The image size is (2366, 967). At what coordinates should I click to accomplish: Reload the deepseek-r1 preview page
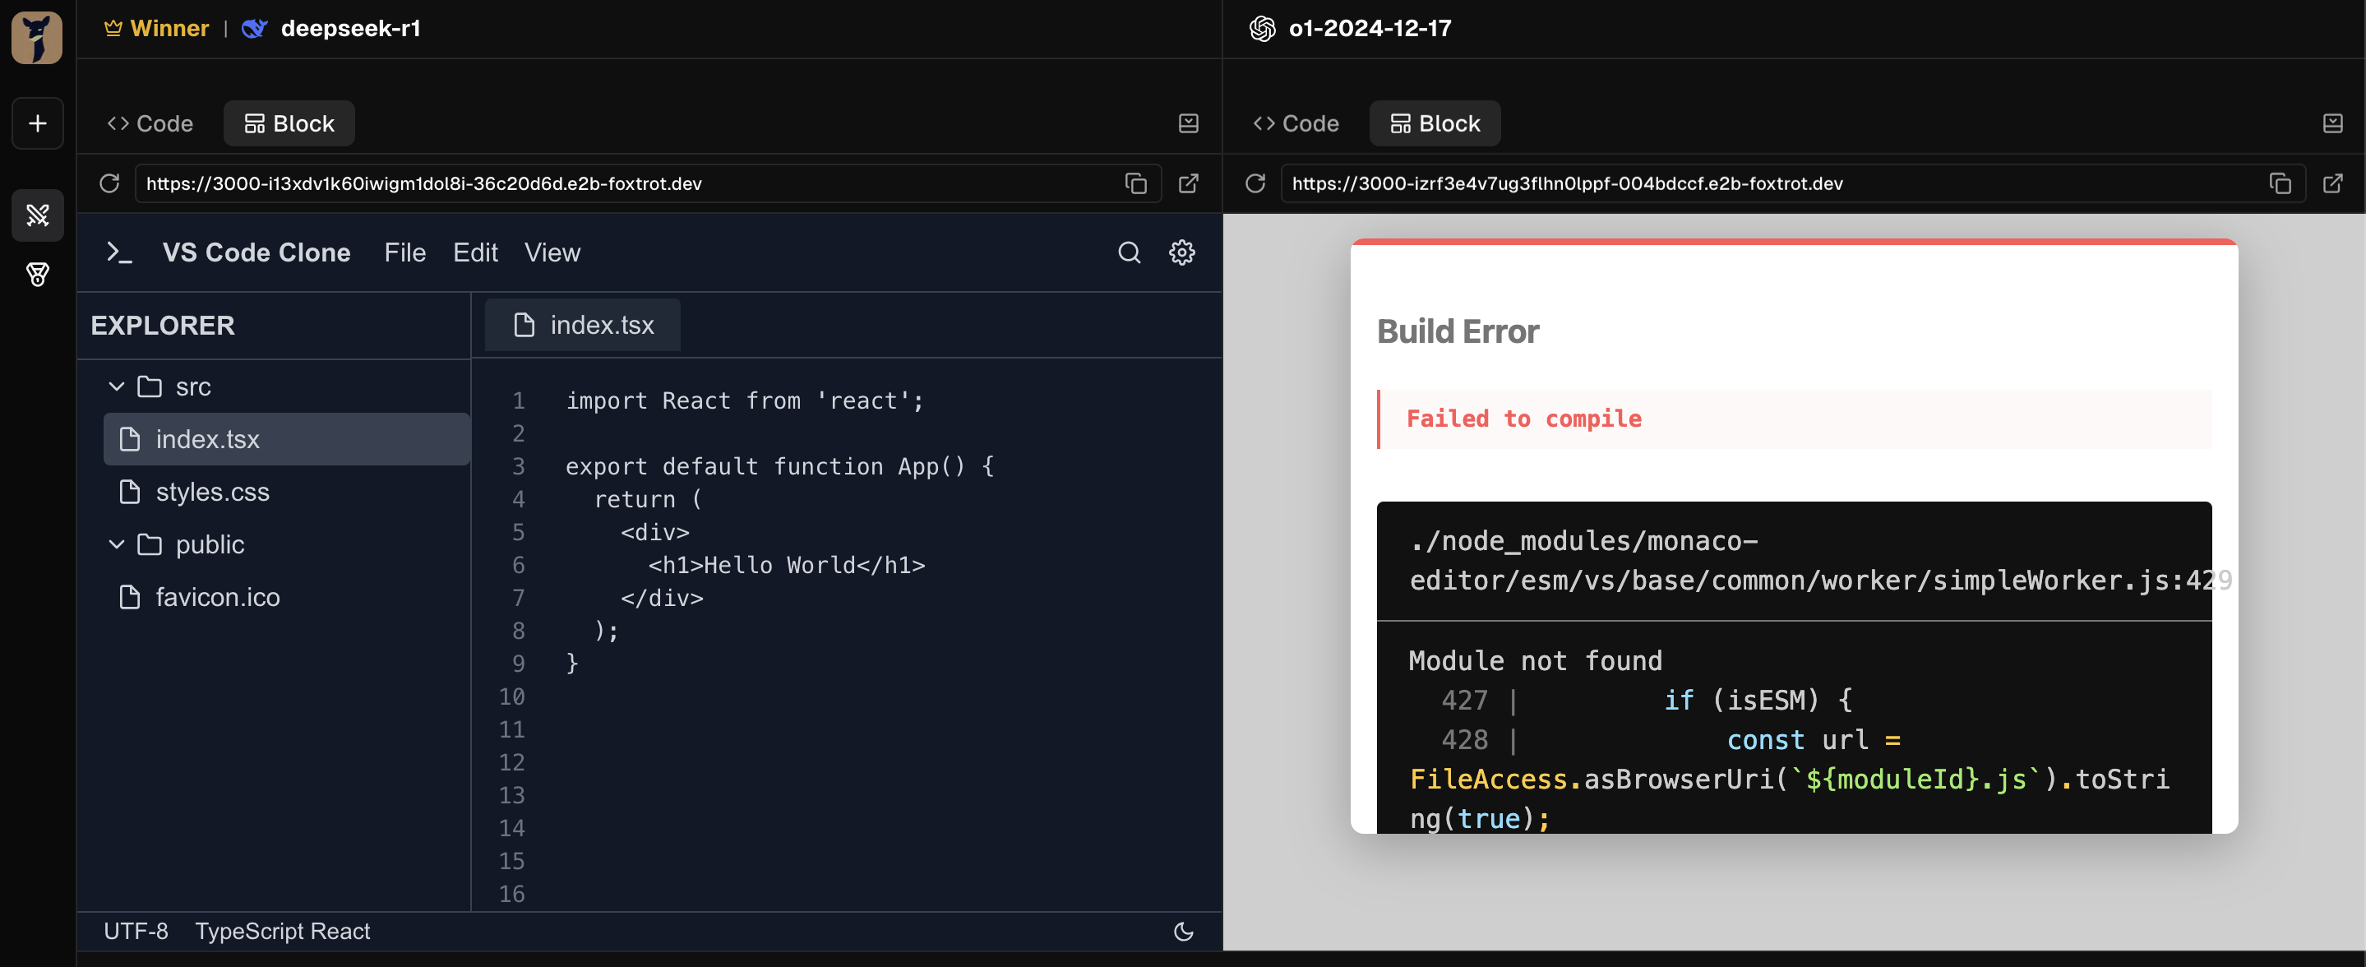click(x=109, y=183)
